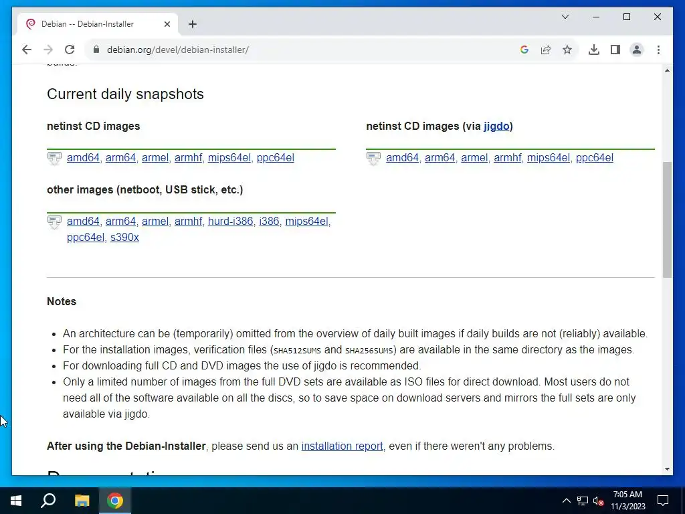Image resolution: width=685 pixels, height=514 pixels.
Task: Click the scrollbar down arrow
Action: tap(667, 469)
